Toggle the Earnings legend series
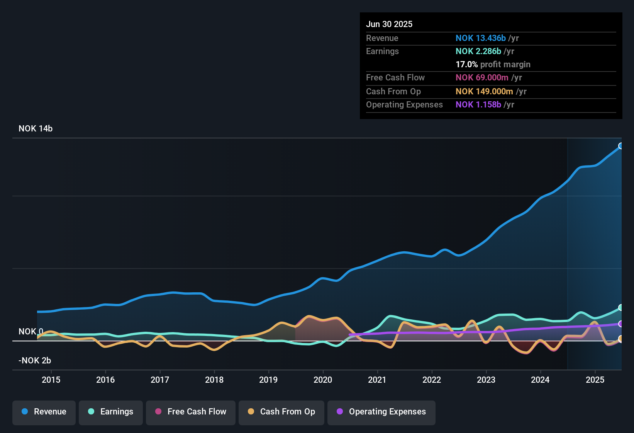This screenshot has width=634, height=433. click(111, 413)
